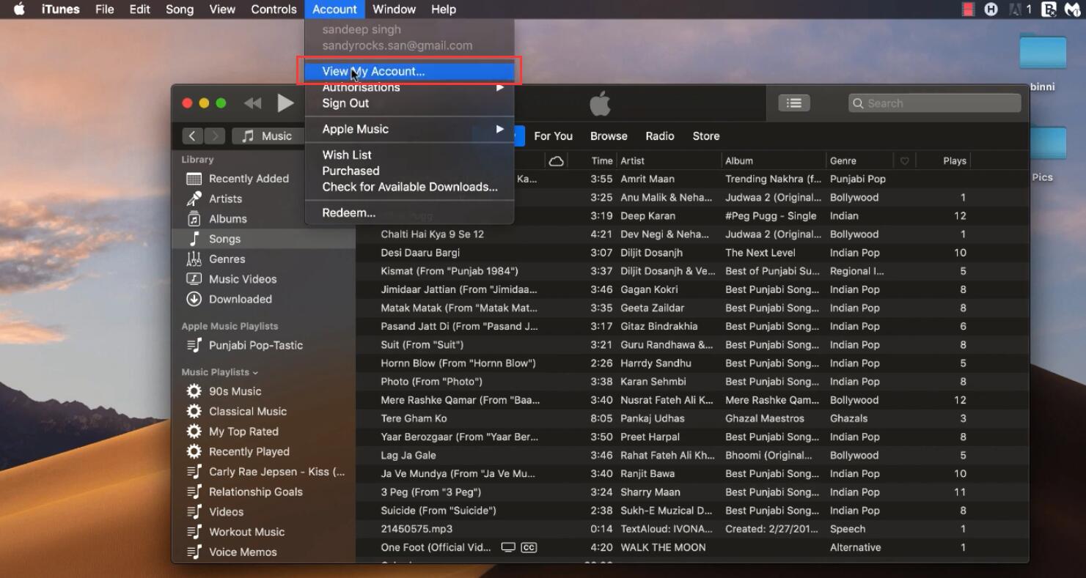The width and height of the screenshot is (1086, 578).
Task: Expand the Apple Music submenu
Action: (409, 129)
